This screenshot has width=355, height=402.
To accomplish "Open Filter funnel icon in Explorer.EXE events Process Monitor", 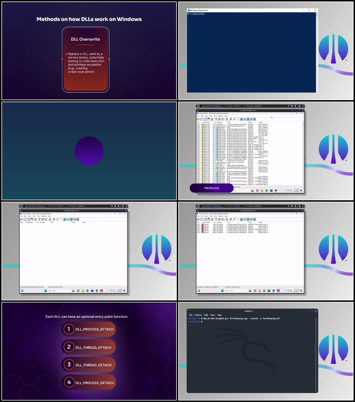I will (216, 119).
